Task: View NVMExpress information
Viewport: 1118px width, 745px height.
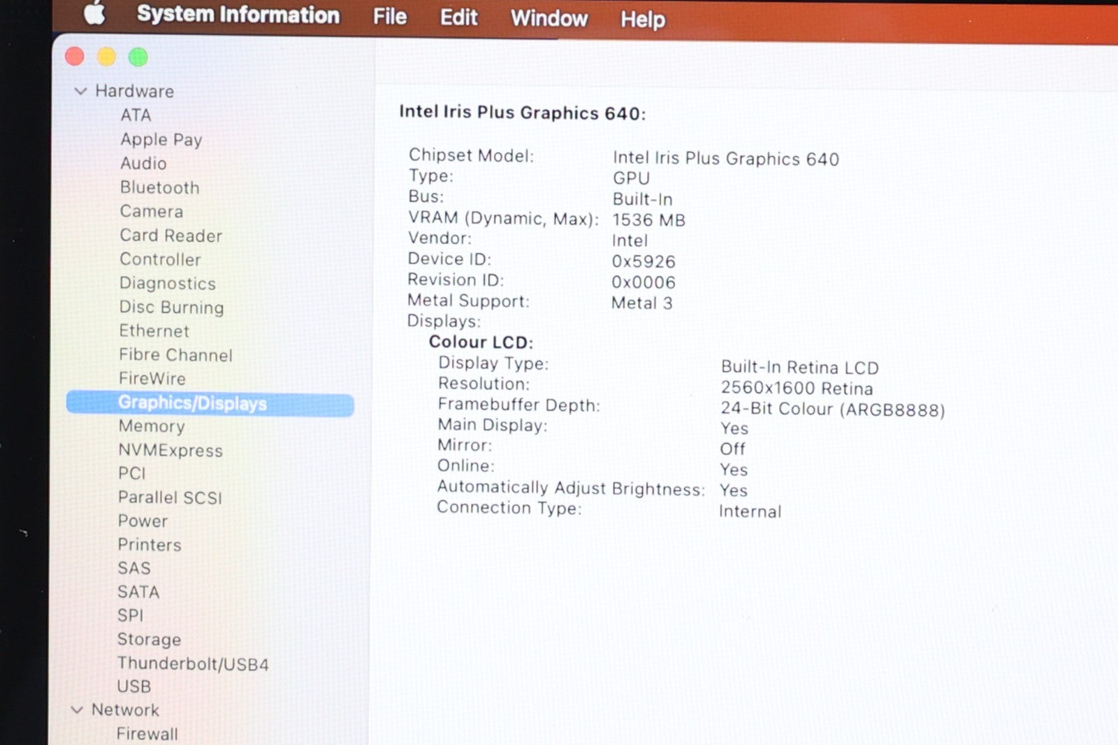Action: coord(170,451)
